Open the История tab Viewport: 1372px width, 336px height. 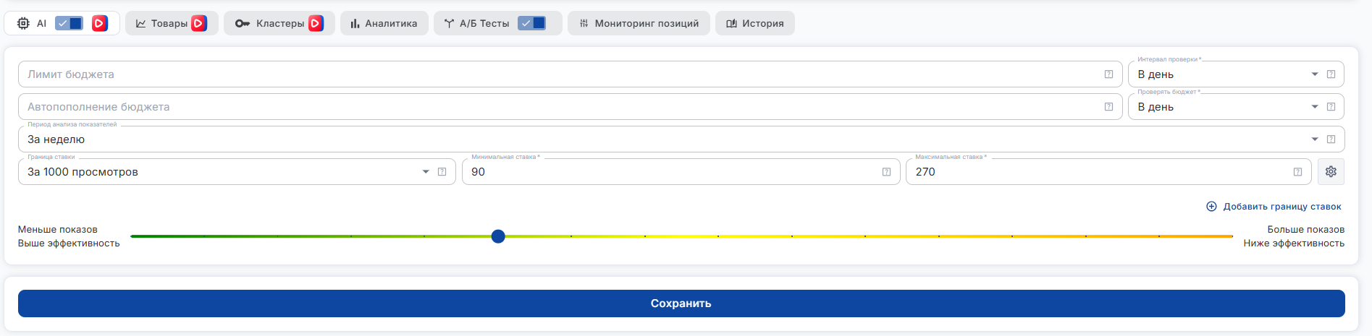pos(754,23)
